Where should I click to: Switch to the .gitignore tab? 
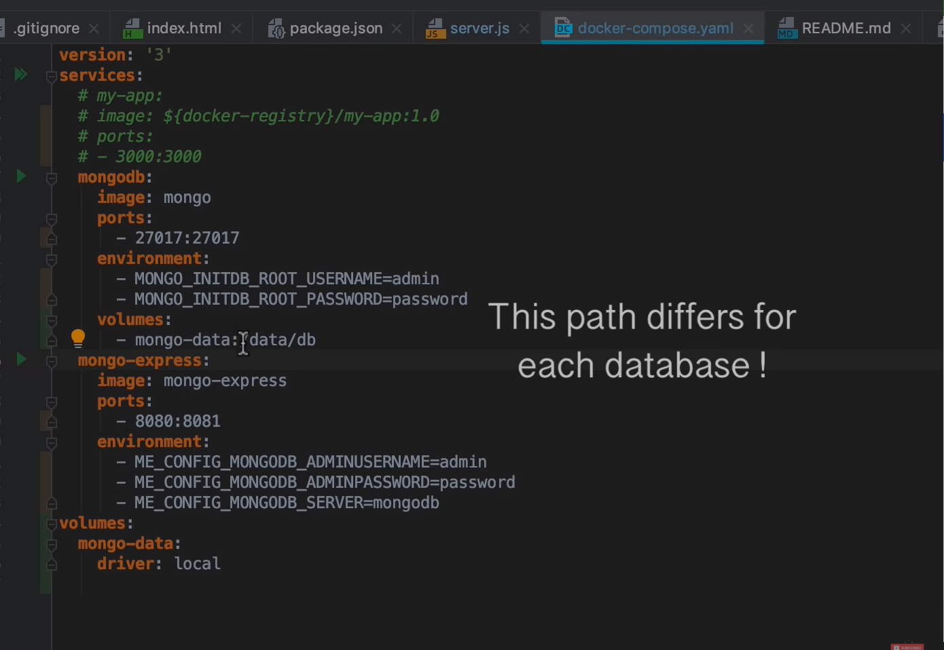(46, 28)
